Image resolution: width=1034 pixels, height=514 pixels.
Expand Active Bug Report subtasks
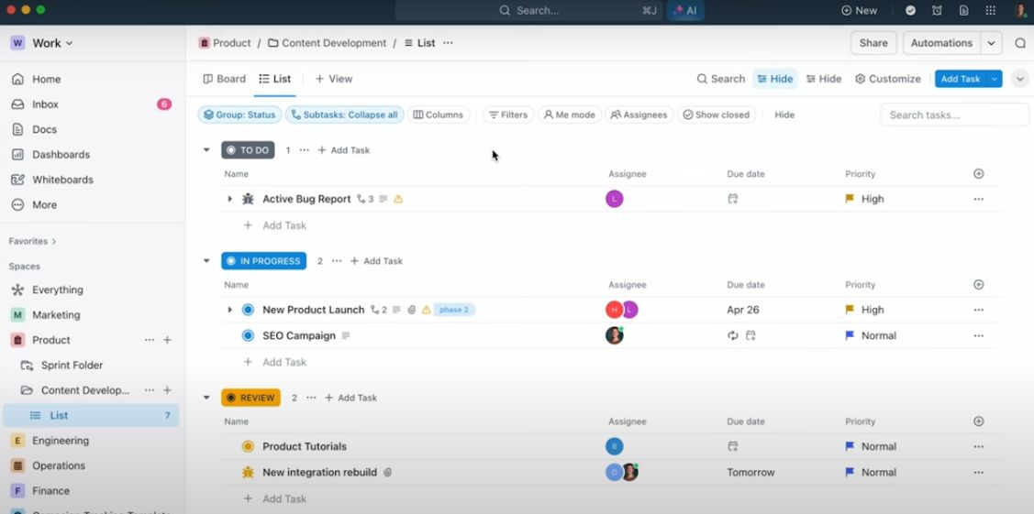coord(229,199)
